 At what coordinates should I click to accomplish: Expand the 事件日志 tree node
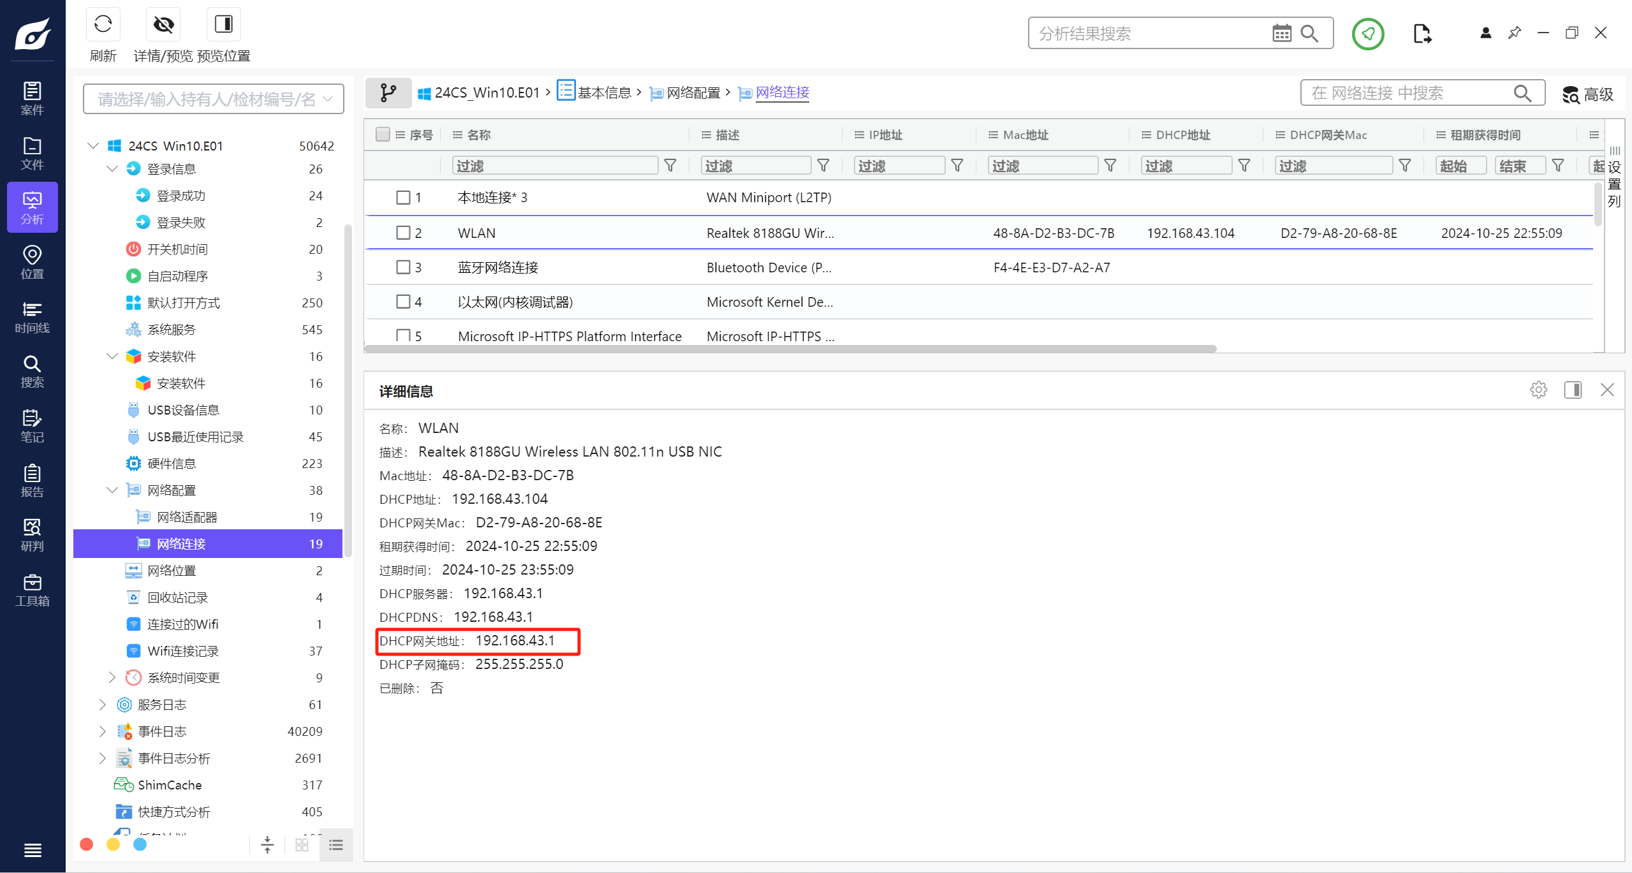(x=102, y=731)
